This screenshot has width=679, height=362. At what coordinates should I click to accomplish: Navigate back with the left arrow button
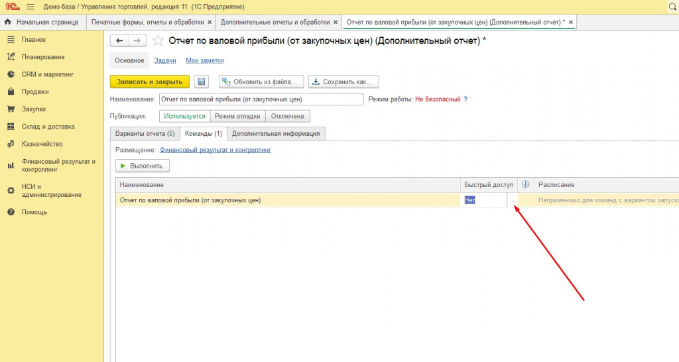point(119,40)
